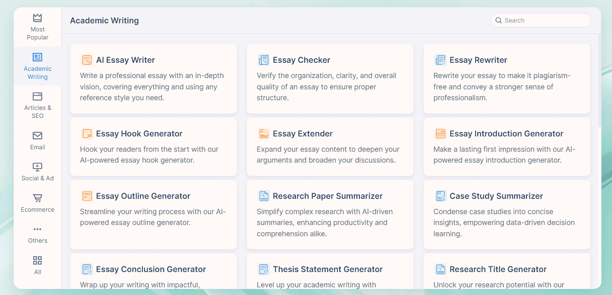Launch Essay Introduction Generator title link
The width and height of the screenshot is (612, 295).
506,134
